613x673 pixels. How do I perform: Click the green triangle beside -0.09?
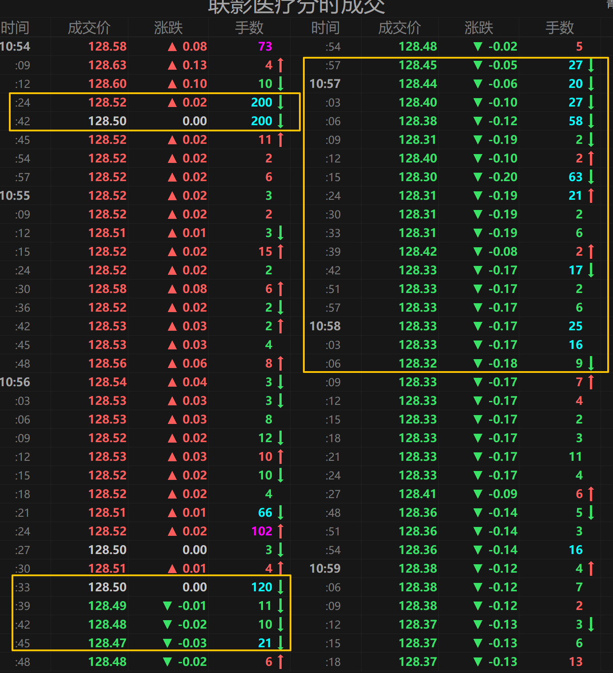point(478,494)
